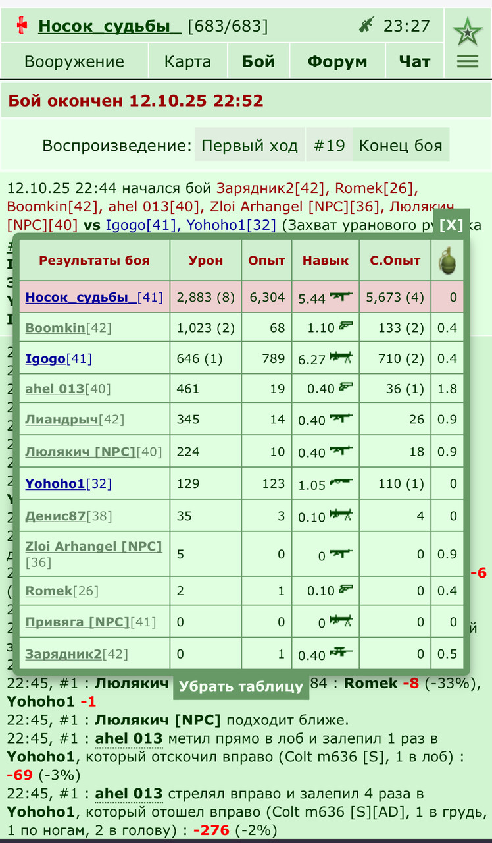Click the 23:27 time display

coord(406,26)
